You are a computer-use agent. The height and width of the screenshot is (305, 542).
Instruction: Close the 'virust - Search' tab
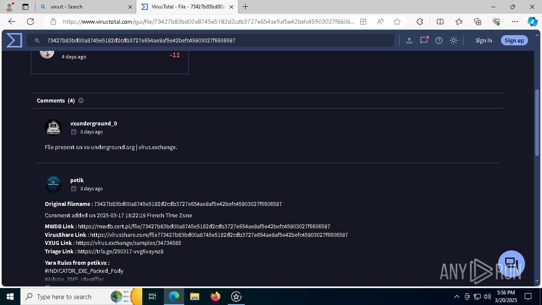pyautogui.click(x=130, y=7)
